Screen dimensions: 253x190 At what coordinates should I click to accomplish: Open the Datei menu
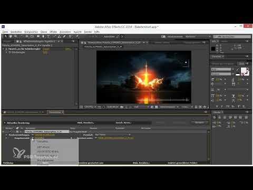point(5,32)
